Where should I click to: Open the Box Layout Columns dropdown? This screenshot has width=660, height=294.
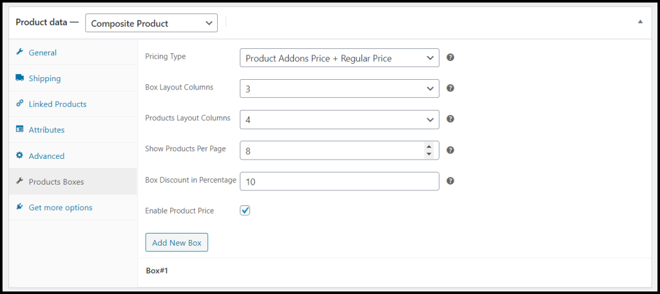coord(339,89)
